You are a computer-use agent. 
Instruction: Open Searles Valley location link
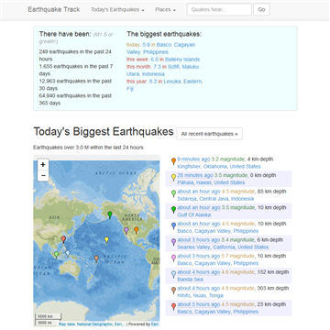193,247
